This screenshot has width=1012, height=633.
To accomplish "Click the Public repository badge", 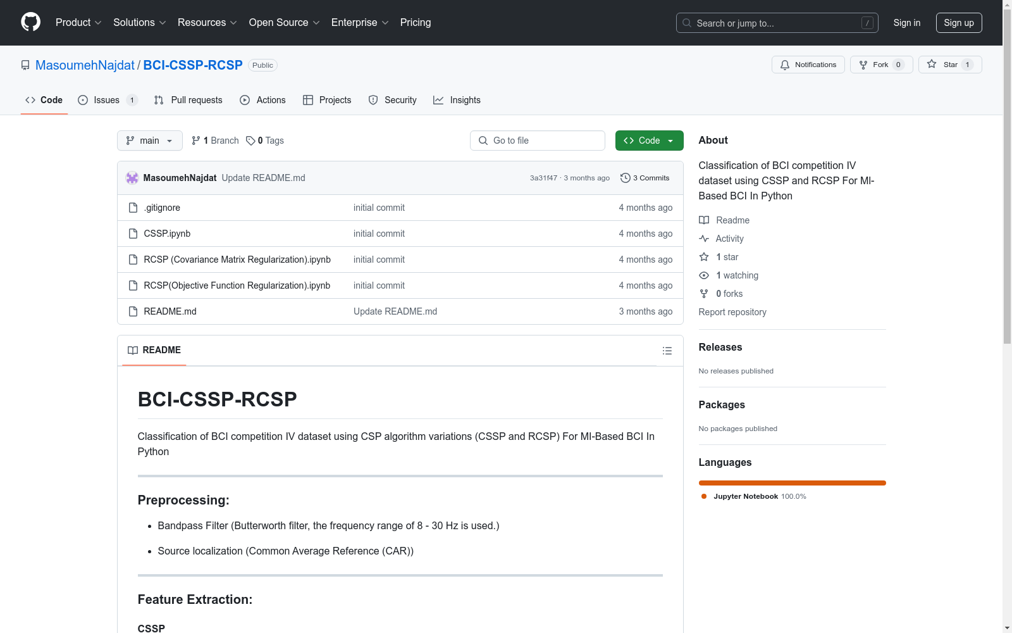I will pos(262,65).
